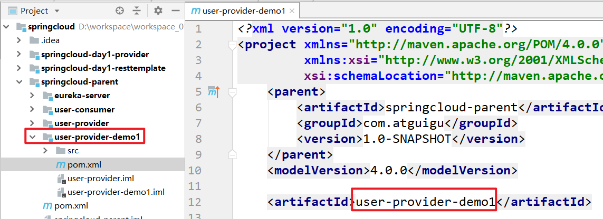Expand the src folder
603x219 pixels.
pos(45,151)
